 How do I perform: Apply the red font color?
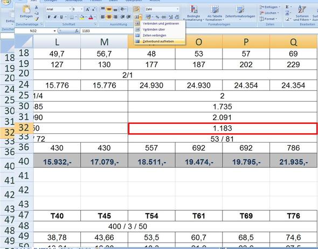(91, 17)
